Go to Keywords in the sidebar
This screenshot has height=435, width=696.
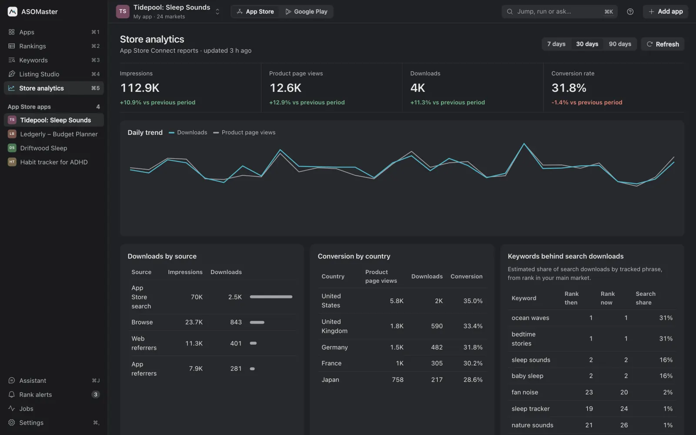54,60
